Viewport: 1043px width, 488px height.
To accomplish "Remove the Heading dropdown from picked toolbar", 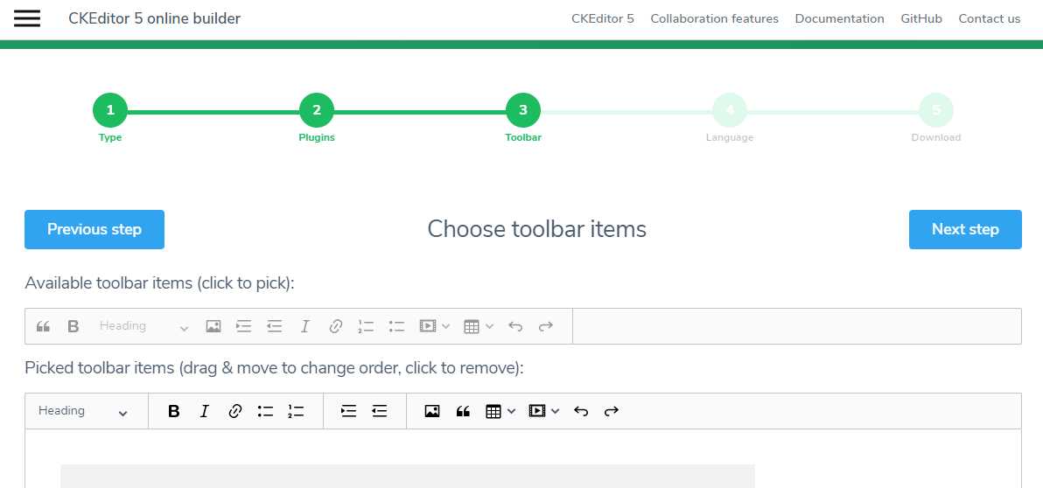I will pos(83,412).
